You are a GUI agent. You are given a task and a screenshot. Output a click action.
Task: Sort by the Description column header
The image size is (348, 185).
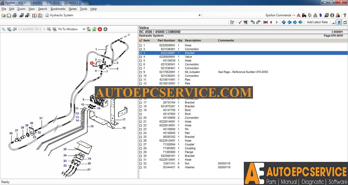(x=193, y=40)
